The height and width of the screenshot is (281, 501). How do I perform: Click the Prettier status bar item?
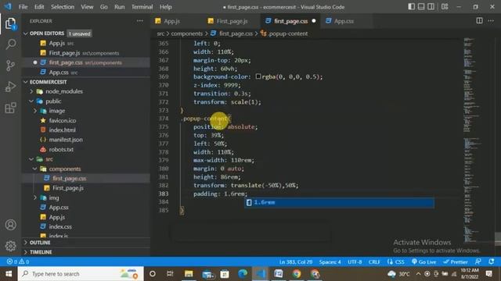point(456,261)
